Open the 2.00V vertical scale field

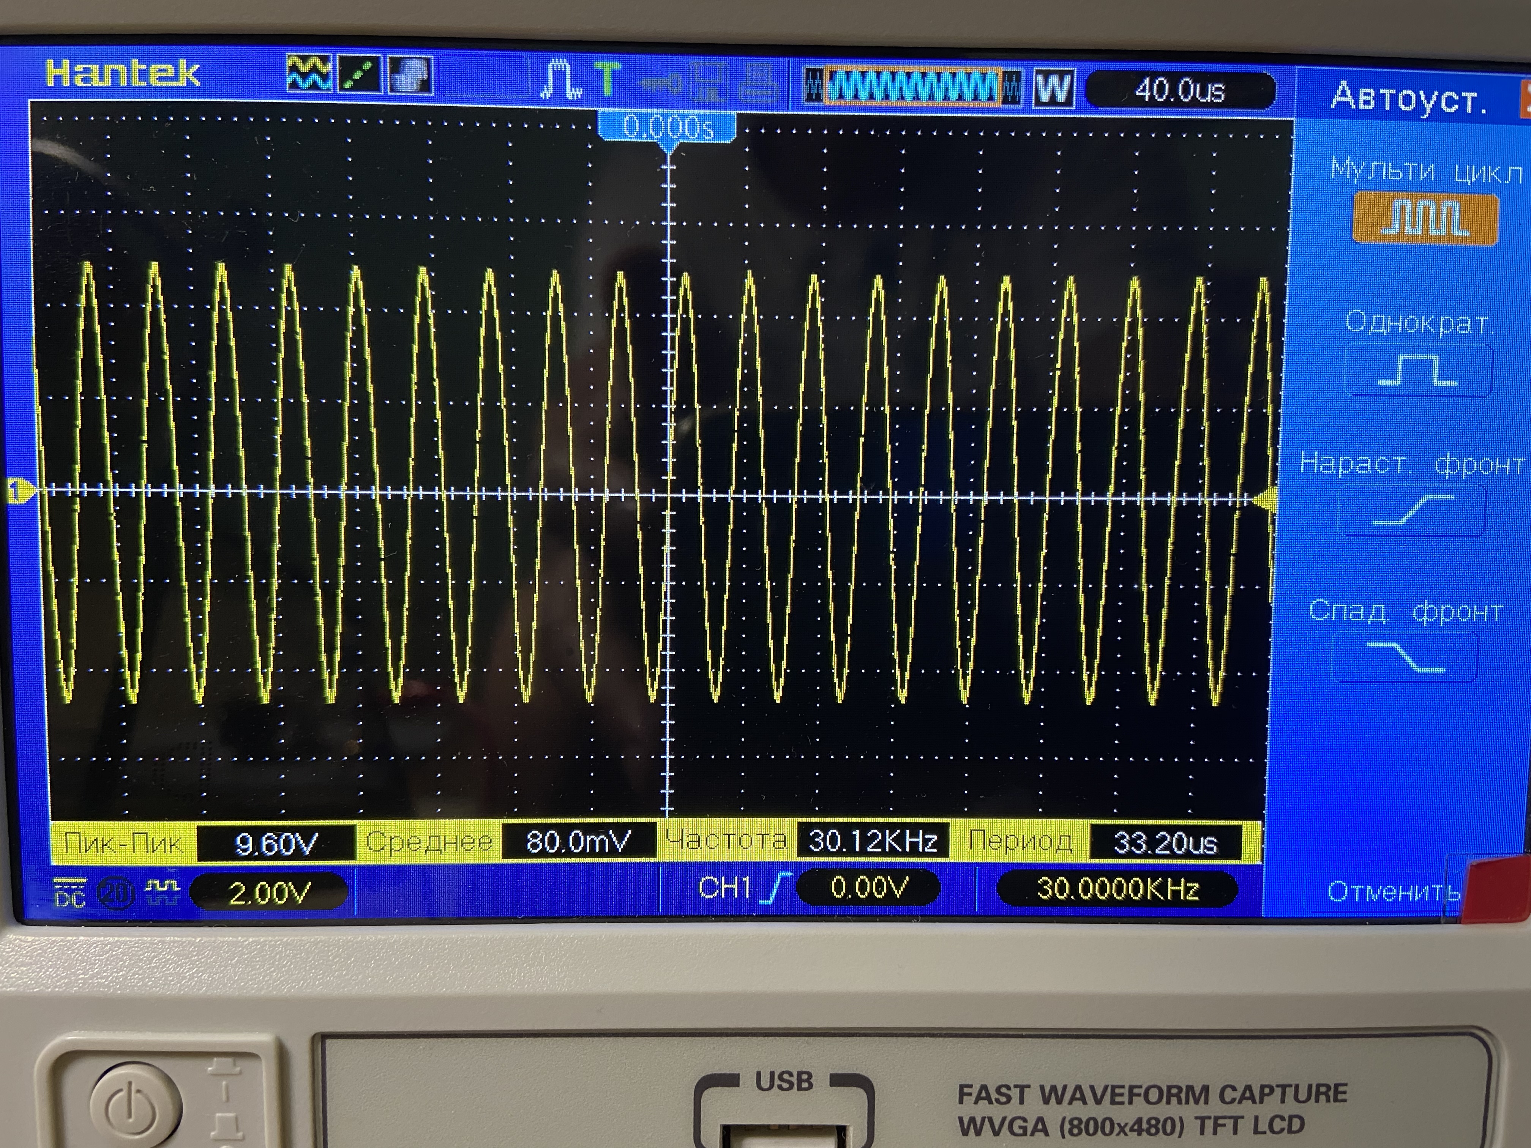(268, 893)
